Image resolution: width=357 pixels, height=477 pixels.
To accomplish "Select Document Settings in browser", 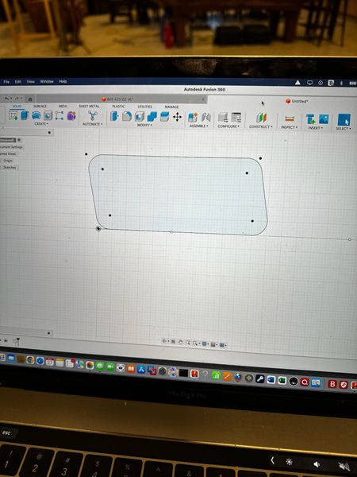I will click(12, 147).
